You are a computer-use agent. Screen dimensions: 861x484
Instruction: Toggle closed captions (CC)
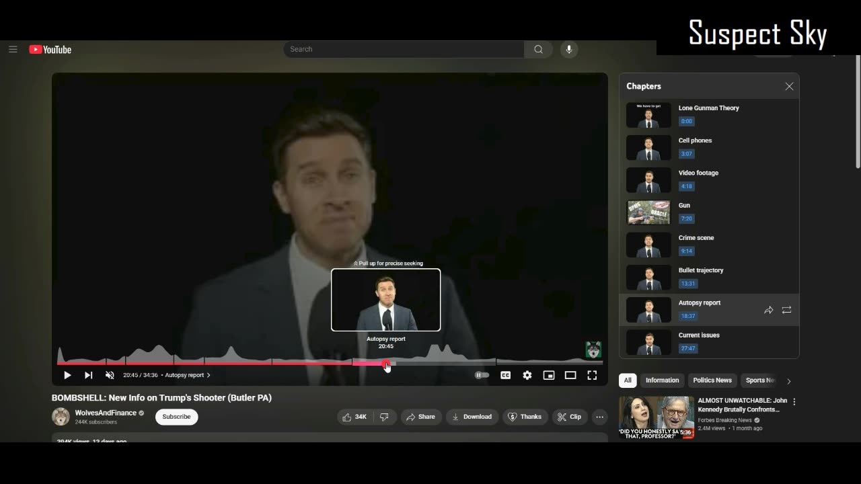pos(505,375)
